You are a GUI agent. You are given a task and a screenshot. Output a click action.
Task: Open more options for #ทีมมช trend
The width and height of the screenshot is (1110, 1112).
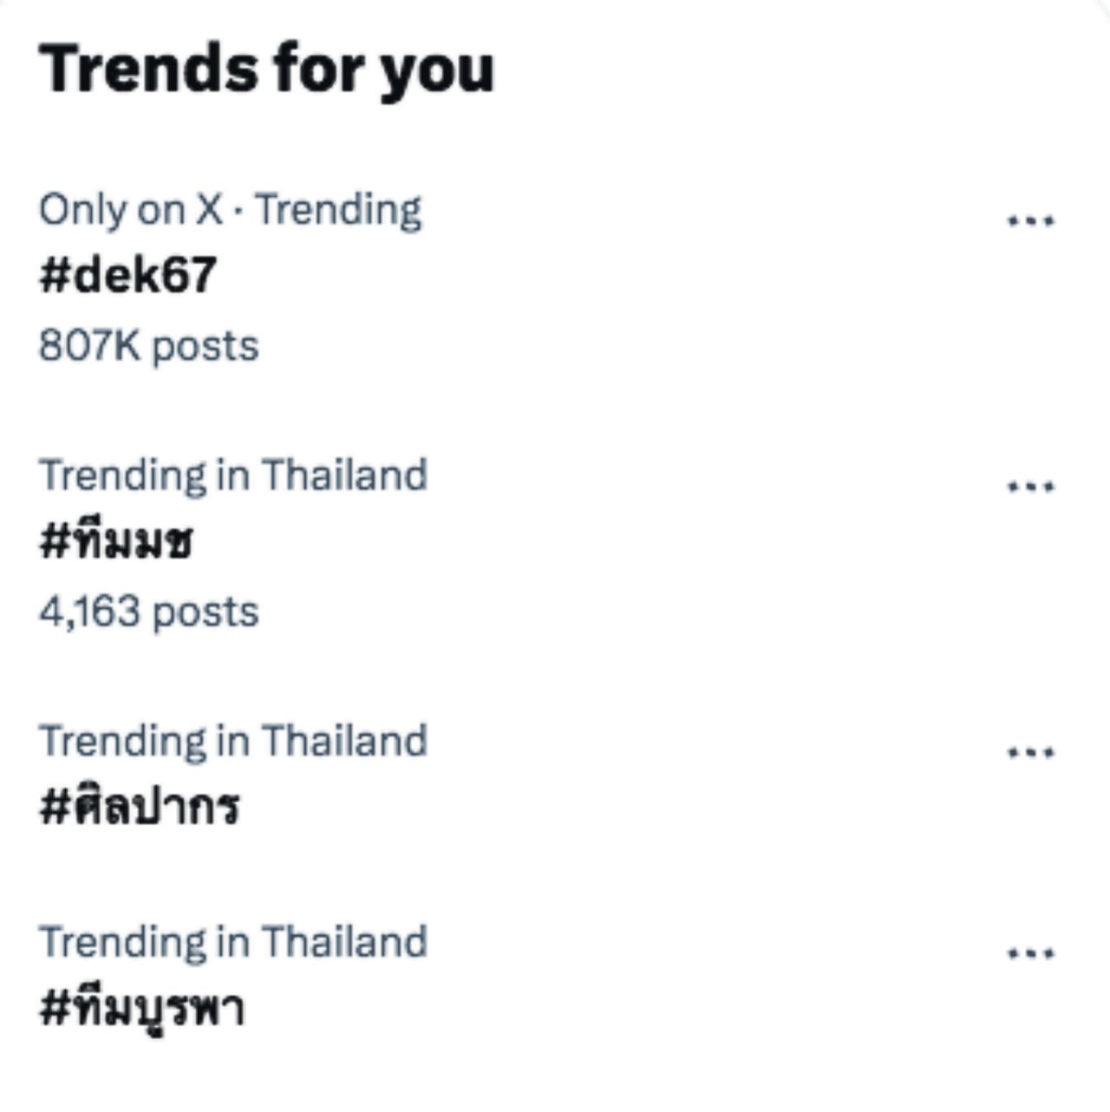[1030, 487]
